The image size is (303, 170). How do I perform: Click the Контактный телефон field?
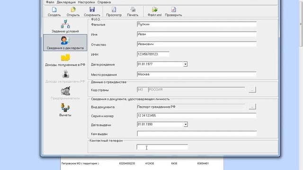tap(162, 147)
